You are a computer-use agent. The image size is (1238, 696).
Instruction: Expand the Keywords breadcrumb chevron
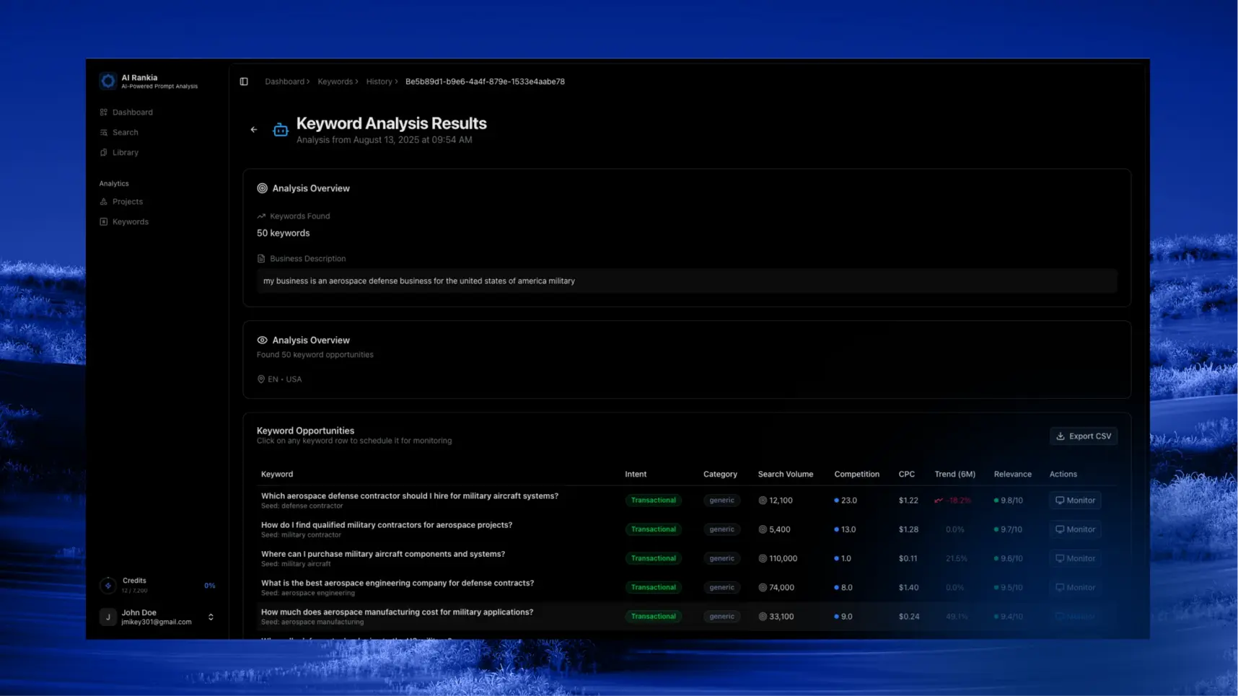pyautogui.click(x=357, y=82)
